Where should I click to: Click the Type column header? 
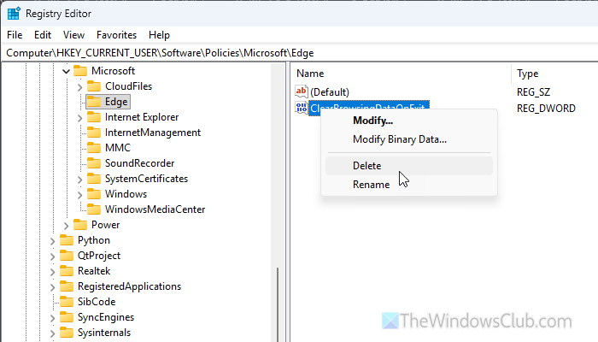coord(554,74)
